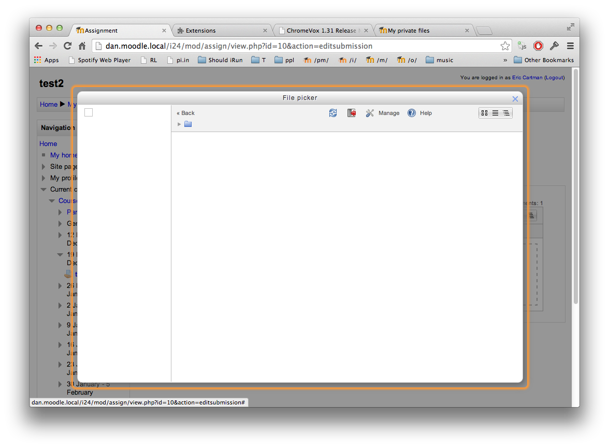Viewport: 609px width, 448px height.
Task: Switch to the Assignment tab
Action: (120, 31)
